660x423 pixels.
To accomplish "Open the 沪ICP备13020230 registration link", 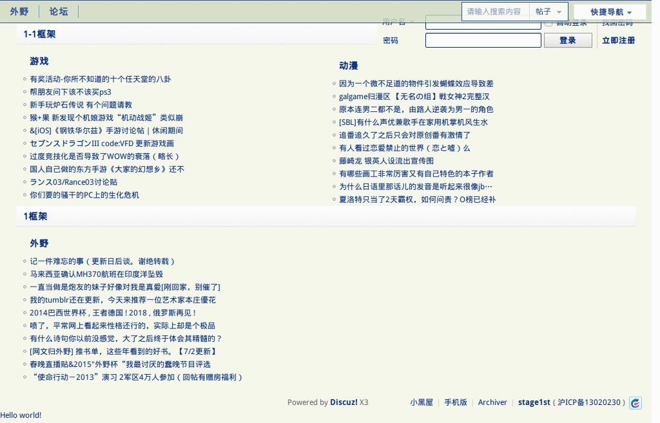I will pyautogui.click(x=589, y=402).
